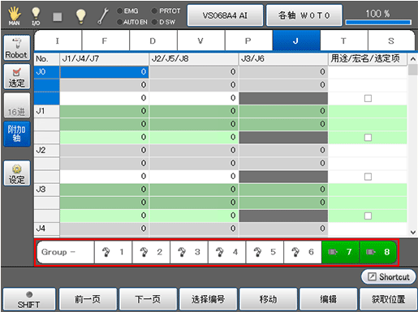The image size is (418, 312).
Task: Open the Shortcut button
Action: [388, 276]
